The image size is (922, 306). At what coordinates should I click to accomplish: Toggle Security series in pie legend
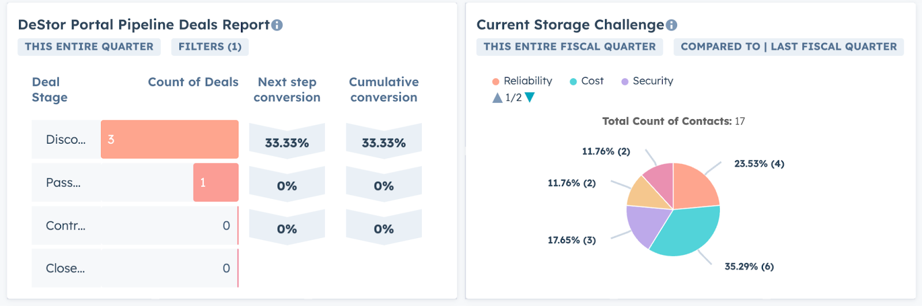[x=647, y=81]
